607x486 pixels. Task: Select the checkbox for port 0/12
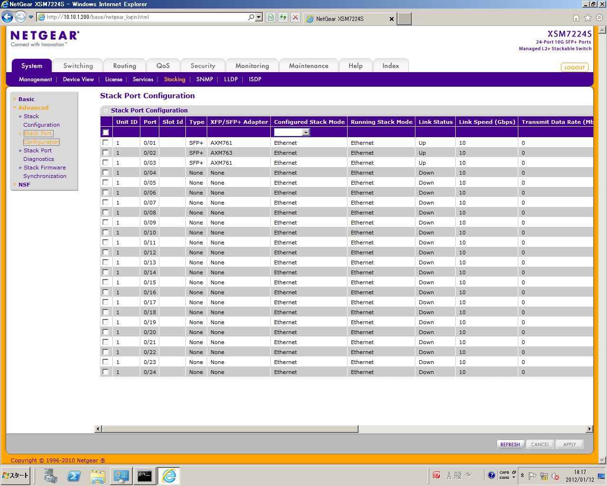pos(105,252)
